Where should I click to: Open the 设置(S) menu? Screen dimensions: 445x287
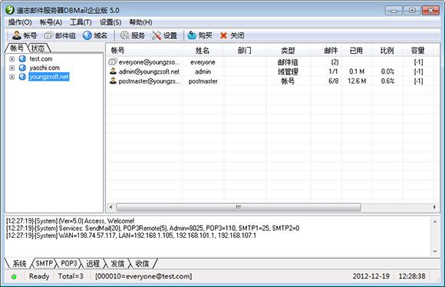click(x=110, y=22)
